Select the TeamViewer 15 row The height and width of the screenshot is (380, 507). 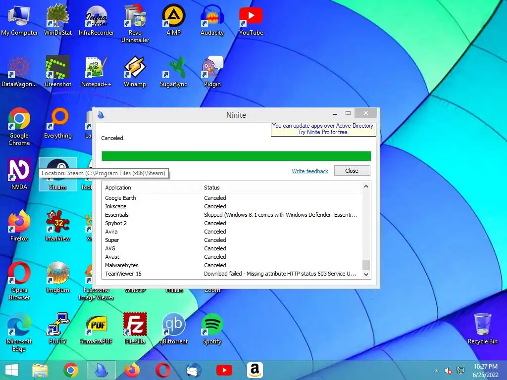(x=232, y=273)
